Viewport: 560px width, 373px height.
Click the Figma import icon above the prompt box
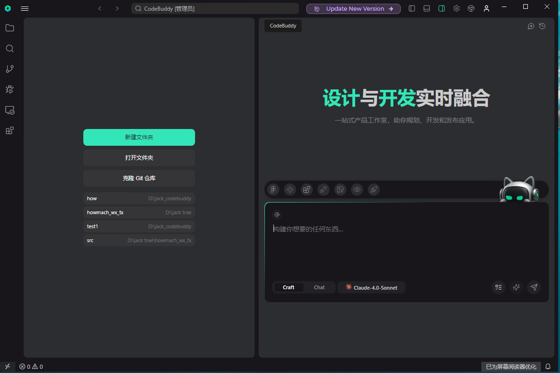click(x=273, y=190)
